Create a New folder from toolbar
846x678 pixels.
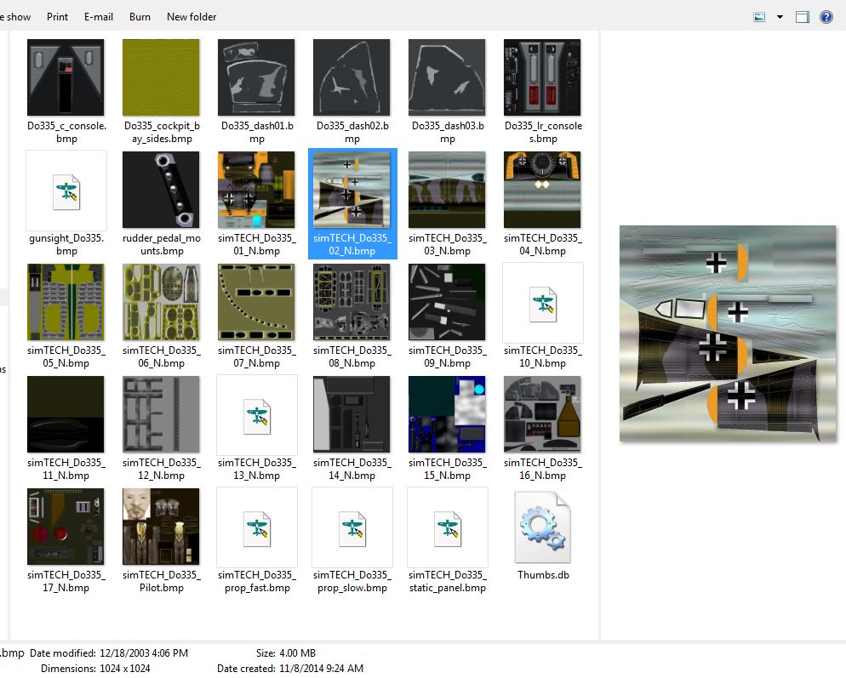point(191,17)
